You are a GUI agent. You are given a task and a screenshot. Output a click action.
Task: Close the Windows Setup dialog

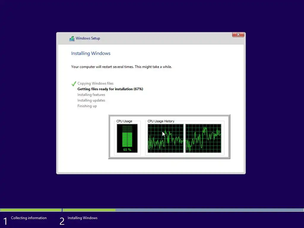tap(238, 34)
